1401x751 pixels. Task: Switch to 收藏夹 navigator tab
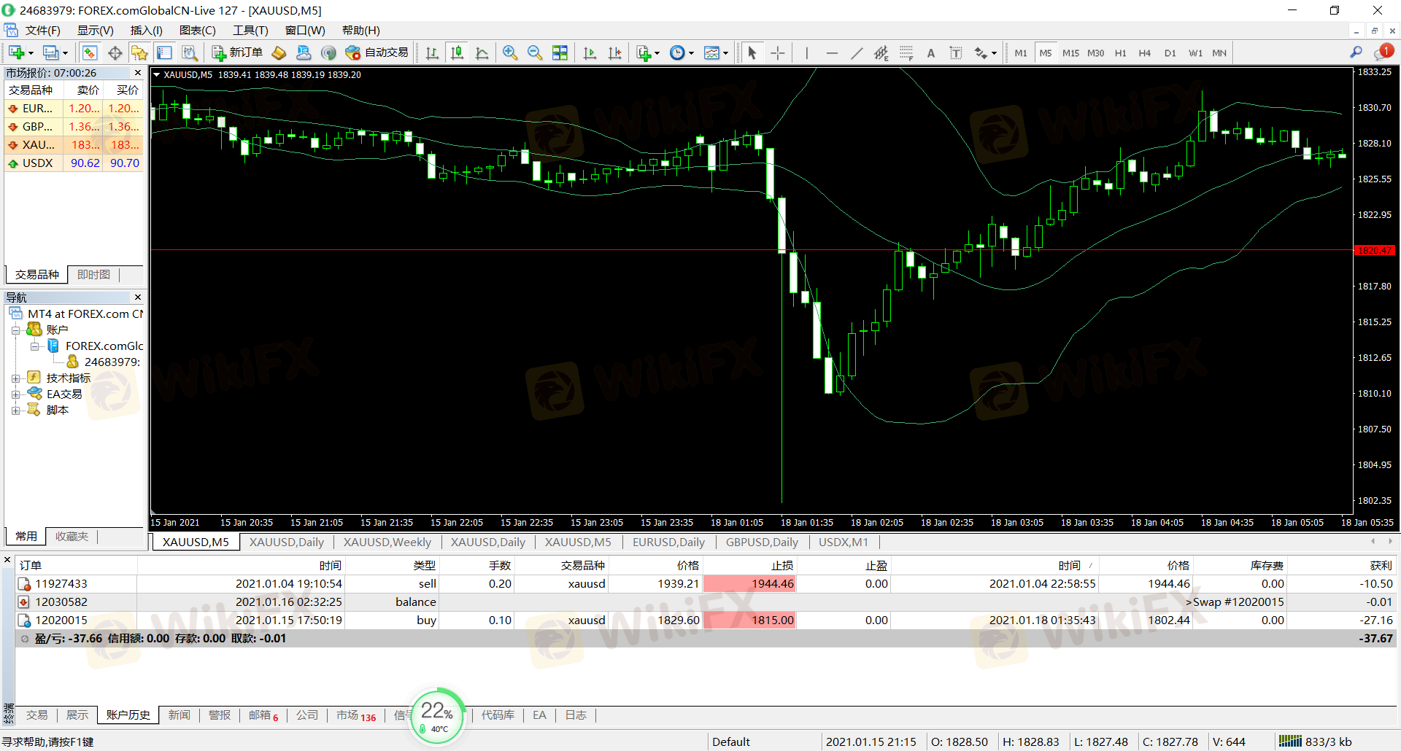pos(72,536)
